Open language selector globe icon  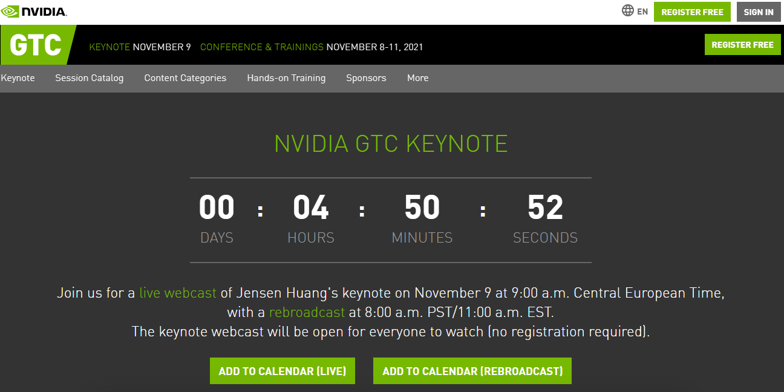tap(628, 11)
